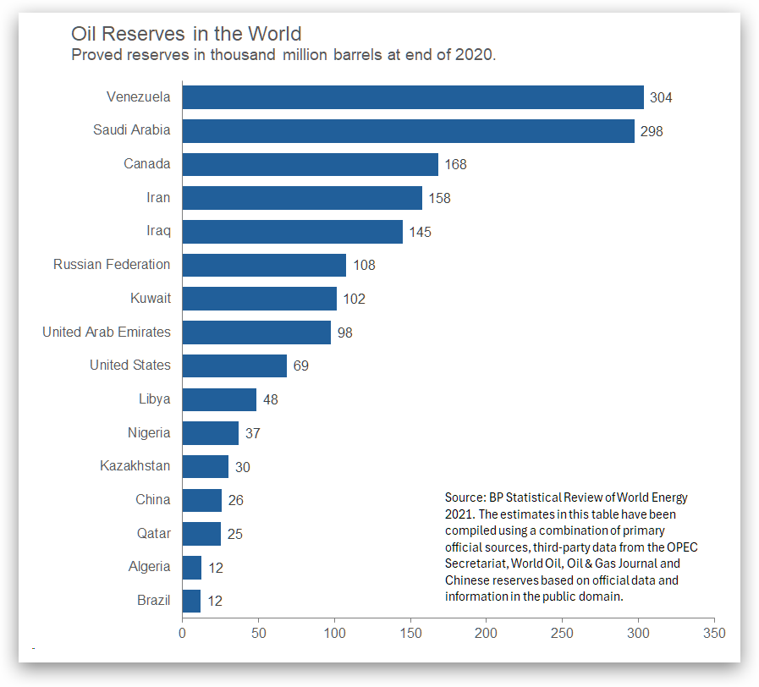Click the Canada bar
This screenshot has height=687, width=759.
coord(310,164)
